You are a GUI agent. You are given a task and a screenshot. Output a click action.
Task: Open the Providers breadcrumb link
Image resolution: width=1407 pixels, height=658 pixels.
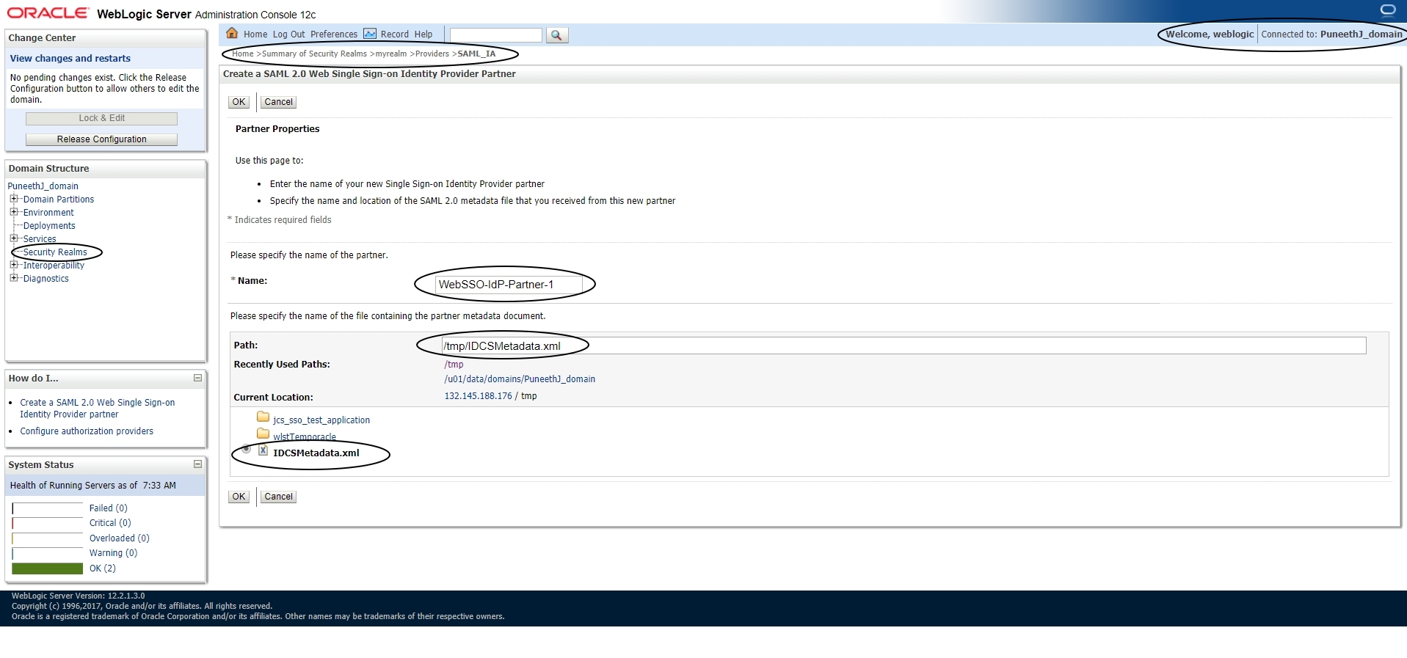click(x=432, y=54)
